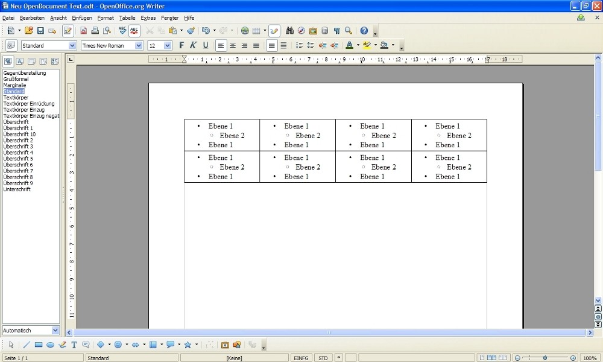
Task: Toggle Underline formatting (U button)
Action: point(205,45)
